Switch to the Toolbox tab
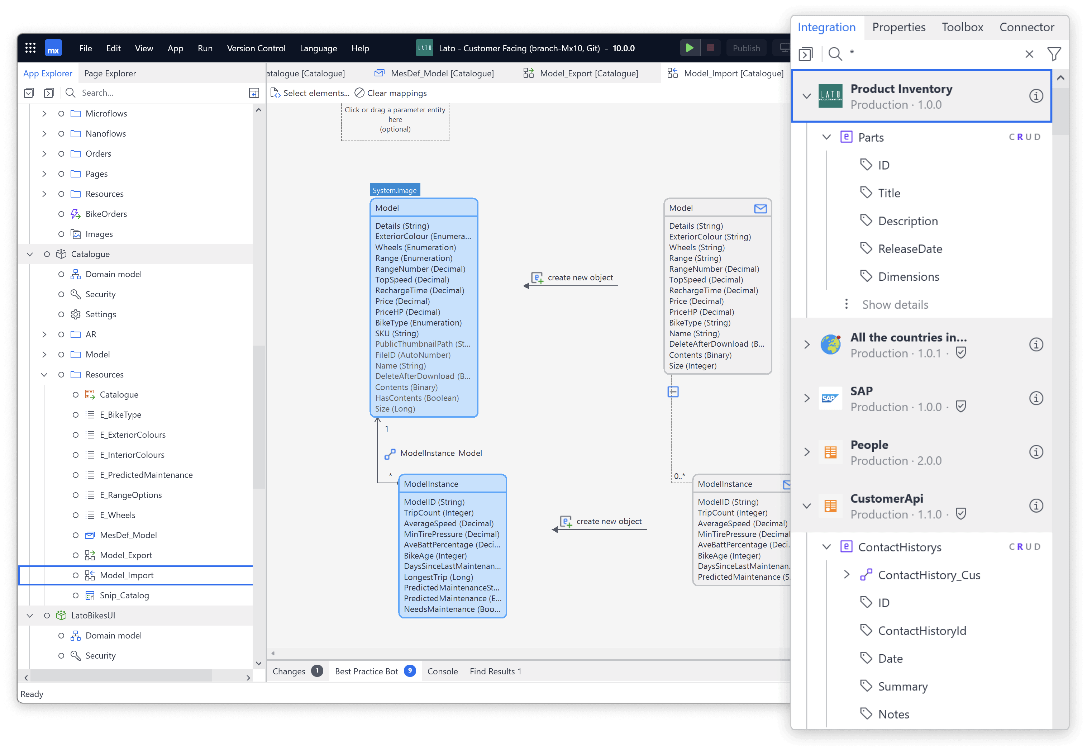This screenshot has height=750, width=1087. pos(962,27)
